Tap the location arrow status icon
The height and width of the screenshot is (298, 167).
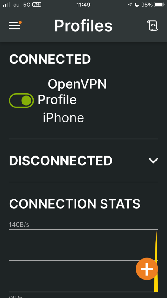tap(130, 5)
